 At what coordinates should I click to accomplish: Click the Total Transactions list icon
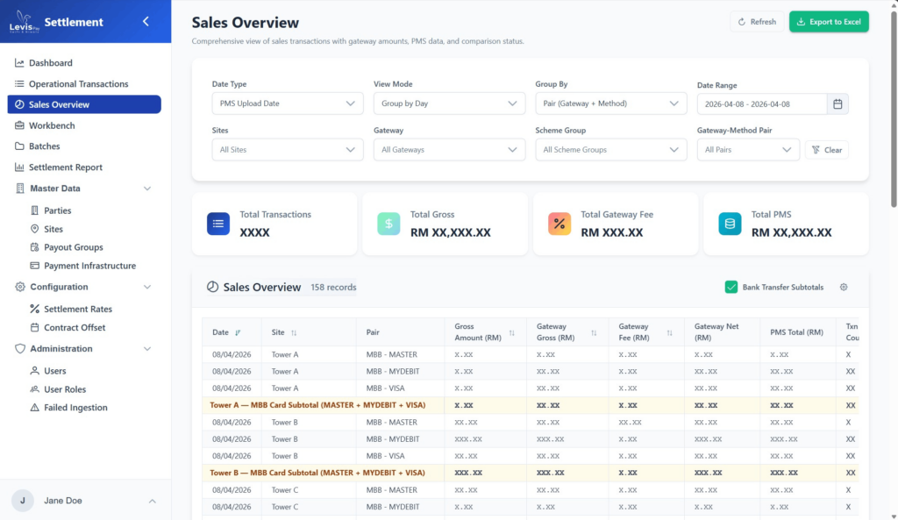point(218,224)
